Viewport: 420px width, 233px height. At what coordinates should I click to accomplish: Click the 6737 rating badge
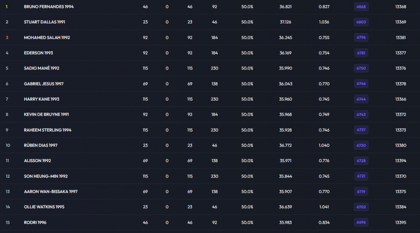[x=361, y=130]
